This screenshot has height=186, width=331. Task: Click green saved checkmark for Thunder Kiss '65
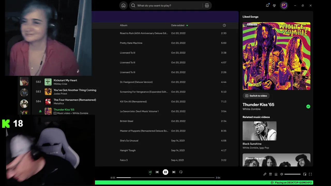pos(308,106)
